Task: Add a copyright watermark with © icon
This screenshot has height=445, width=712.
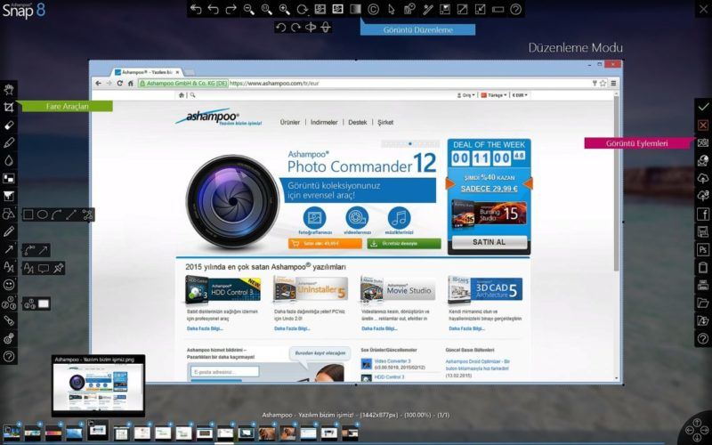Action: (x=373, y=9)
